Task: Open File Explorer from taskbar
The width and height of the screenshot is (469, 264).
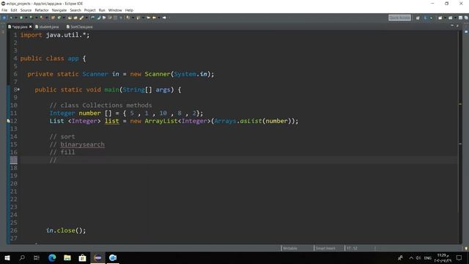Action: point(67,257)
